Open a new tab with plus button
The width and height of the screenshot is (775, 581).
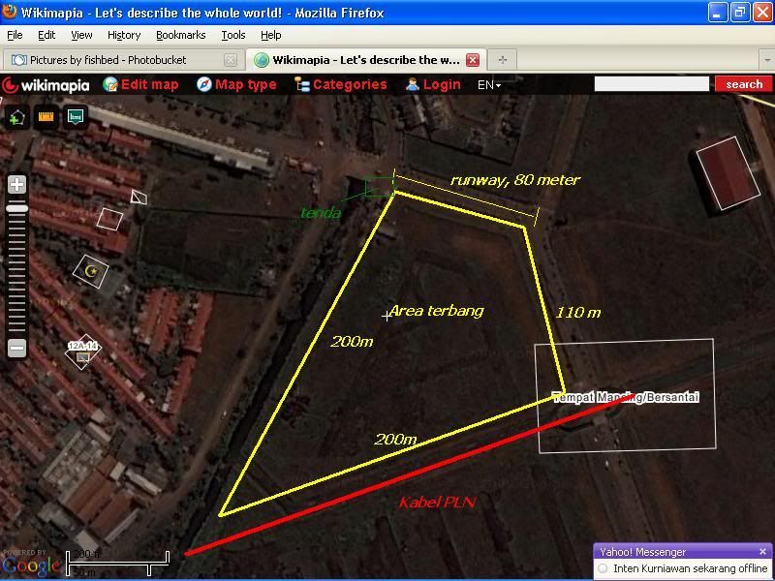pos(503,60)
